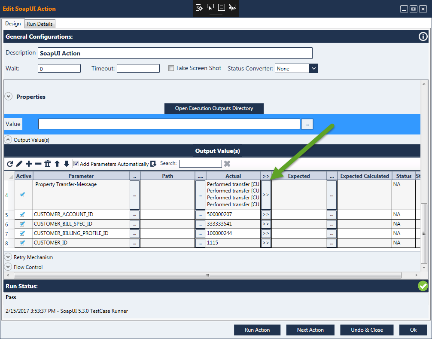Click the expected ... button for CUSTOMER_ACCOUNT_ID row
432x339 pixels.
[x=332, y=214]
